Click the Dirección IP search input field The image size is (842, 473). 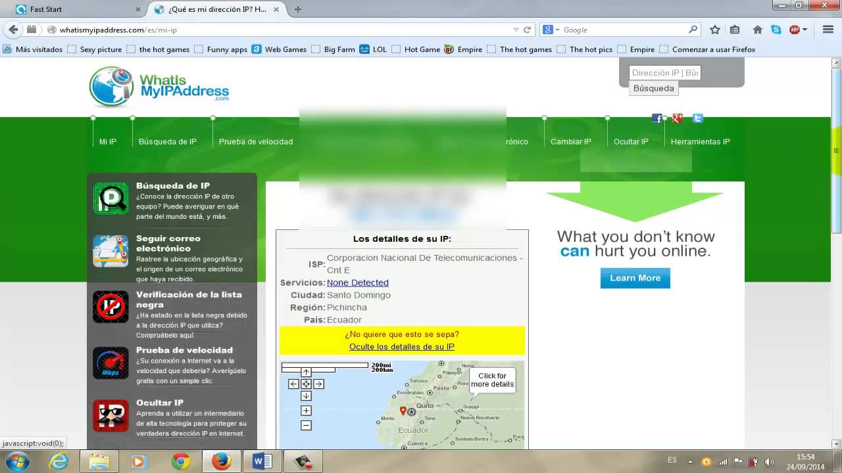pos(665,73)
